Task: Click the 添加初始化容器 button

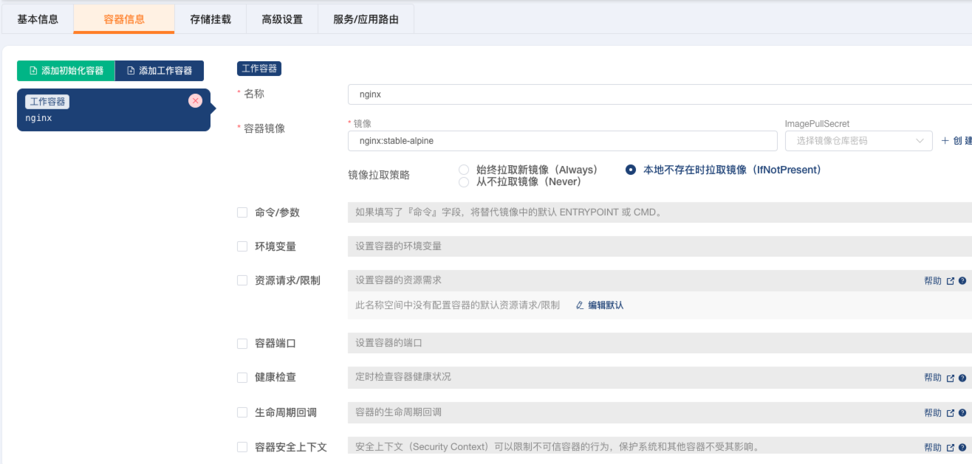Action: (x=66, y=71)
